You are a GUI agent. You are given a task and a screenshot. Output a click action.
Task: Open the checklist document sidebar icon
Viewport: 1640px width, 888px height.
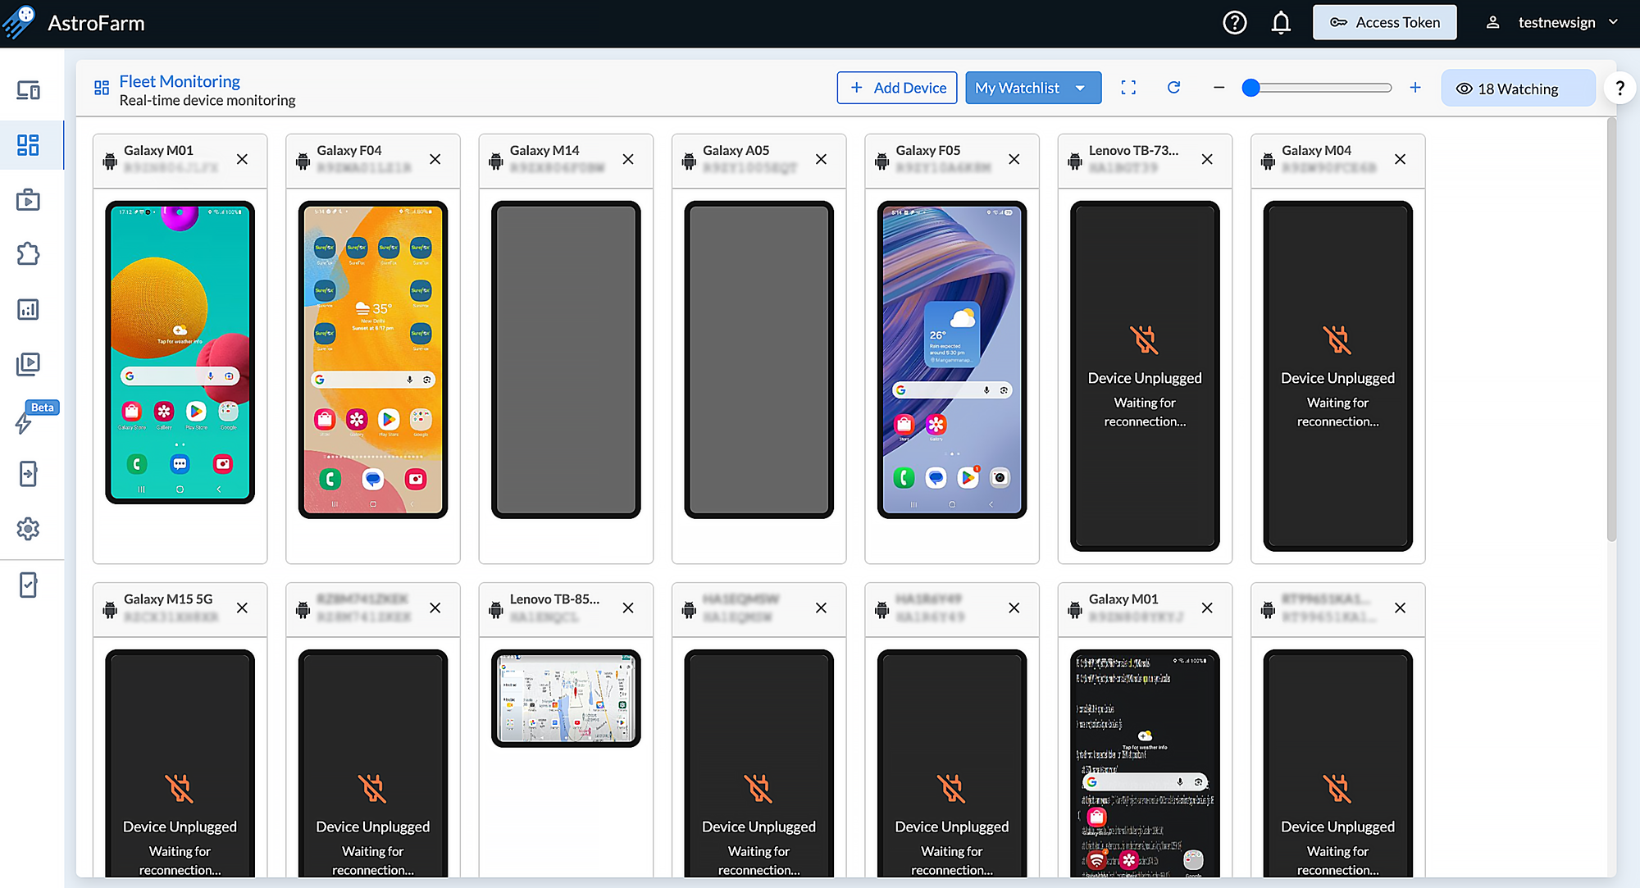pyautogui.click(x=29, y=585)
